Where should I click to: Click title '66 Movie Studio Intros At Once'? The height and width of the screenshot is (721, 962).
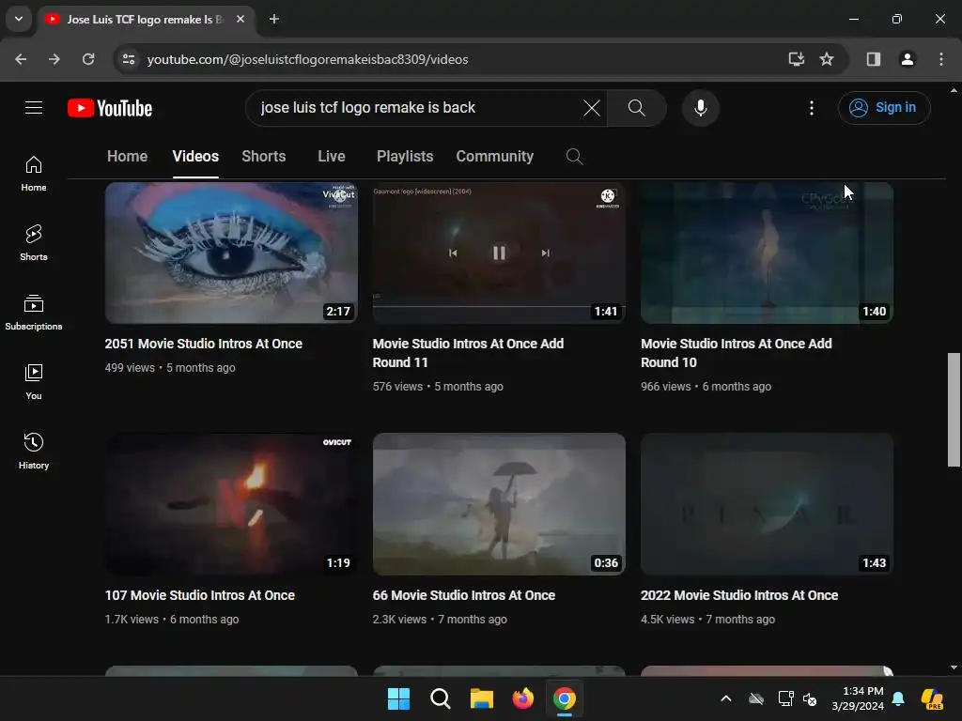tap(464, 595)
